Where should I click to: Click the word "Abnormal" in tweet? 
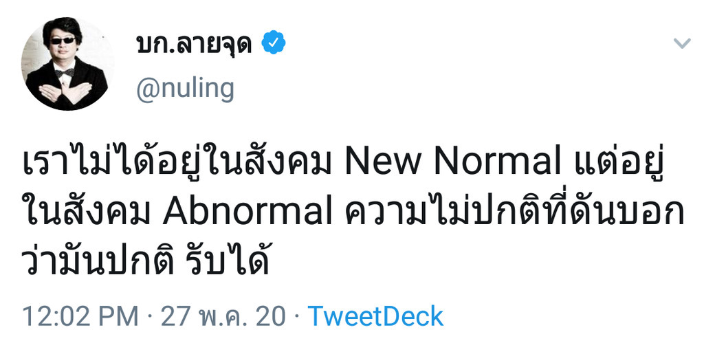click(247, 212)
